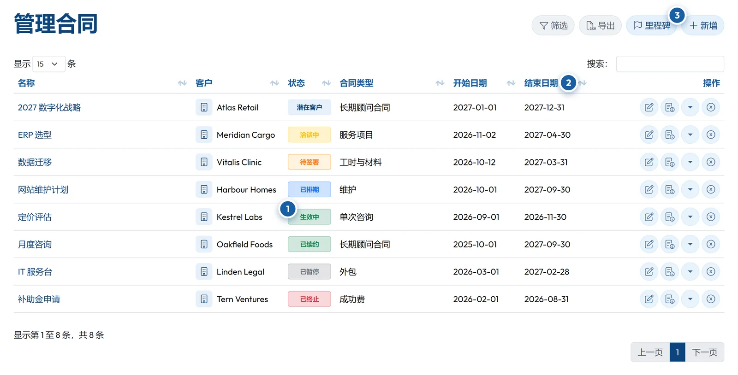Open the 2027 数字化战略 contract link
738x375 pixels.
(49, 107)
